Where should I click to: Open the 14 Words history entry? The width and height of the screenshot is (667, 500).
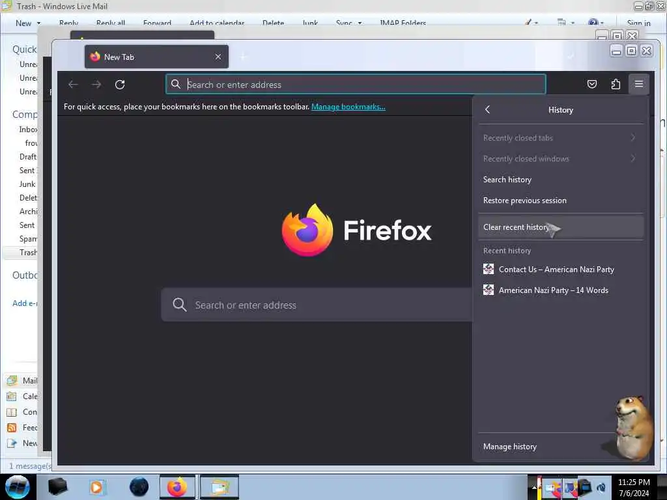click(561, 290)
